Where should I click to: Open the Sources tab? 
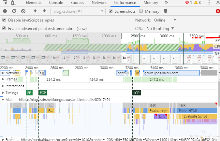(77, 3)
